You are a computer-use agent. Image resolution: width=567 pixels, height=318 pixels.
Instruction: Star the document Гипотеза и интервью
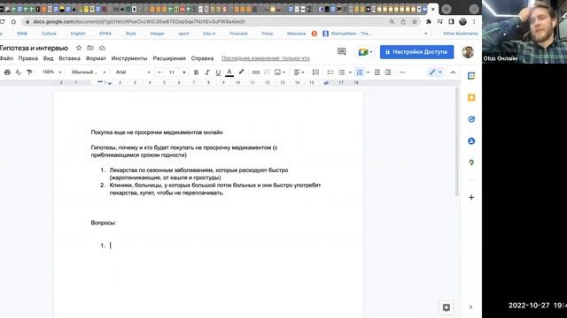79,48
